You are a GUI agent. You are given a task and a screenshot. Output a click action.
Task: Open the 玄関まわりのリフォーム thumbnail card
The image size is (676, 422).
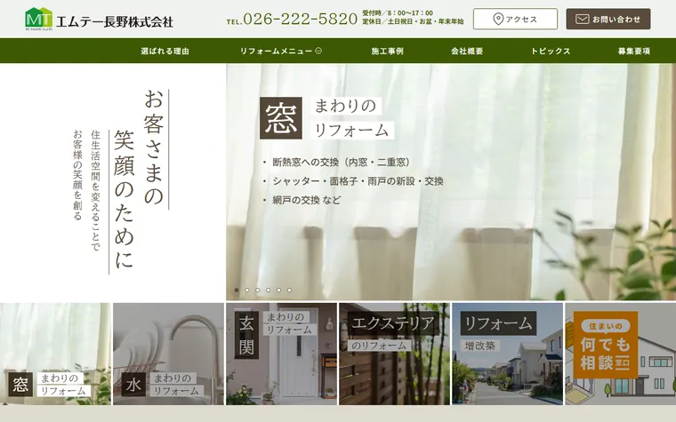[282, 354]
